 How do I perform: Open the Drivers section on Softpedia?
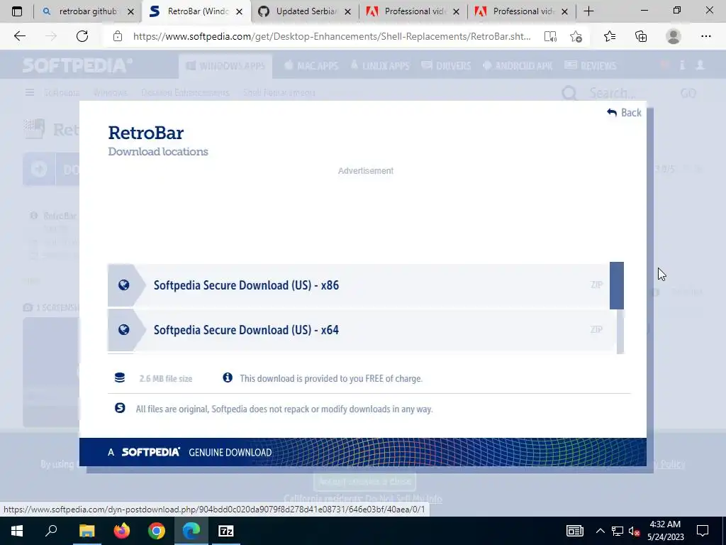click(447, 66)
